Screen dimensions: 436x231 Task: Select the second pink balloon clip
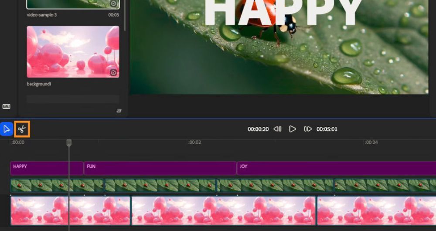pos(223,211)
